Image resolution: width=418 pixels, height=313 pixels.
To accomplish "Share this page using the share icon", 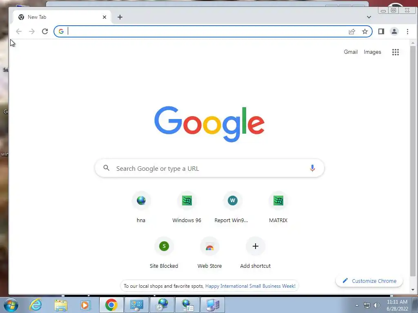I will [352, 31].
